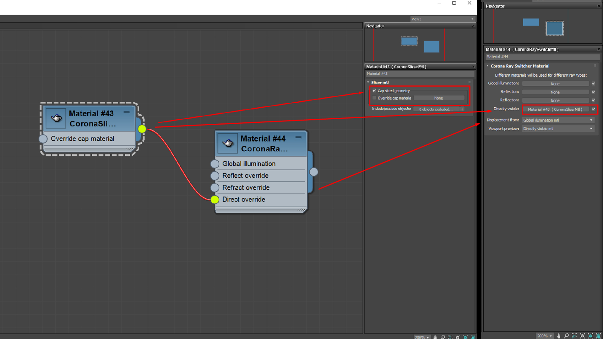The height and width of the screenshot is (339, 603).
Task: Click the small button beside objects excluded
Action: coord(462,109)
